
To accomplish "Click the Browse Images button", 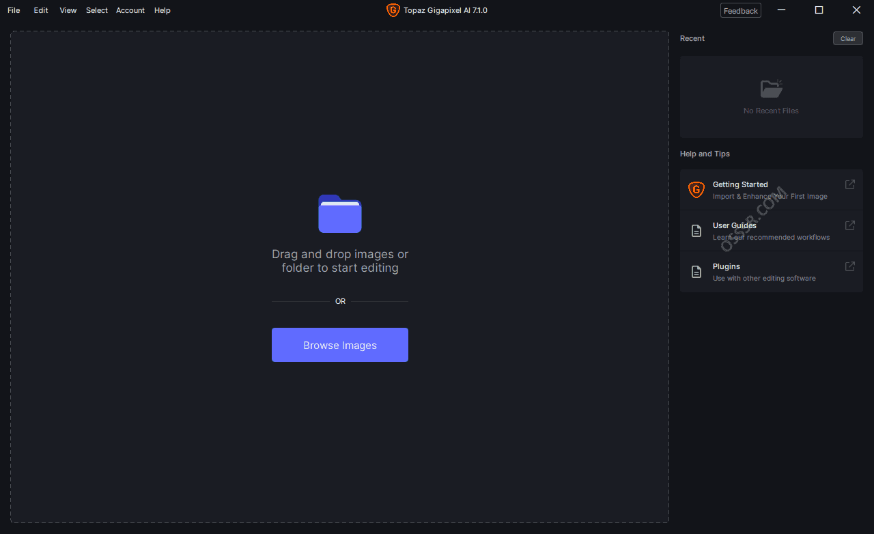I will point(340,345).
